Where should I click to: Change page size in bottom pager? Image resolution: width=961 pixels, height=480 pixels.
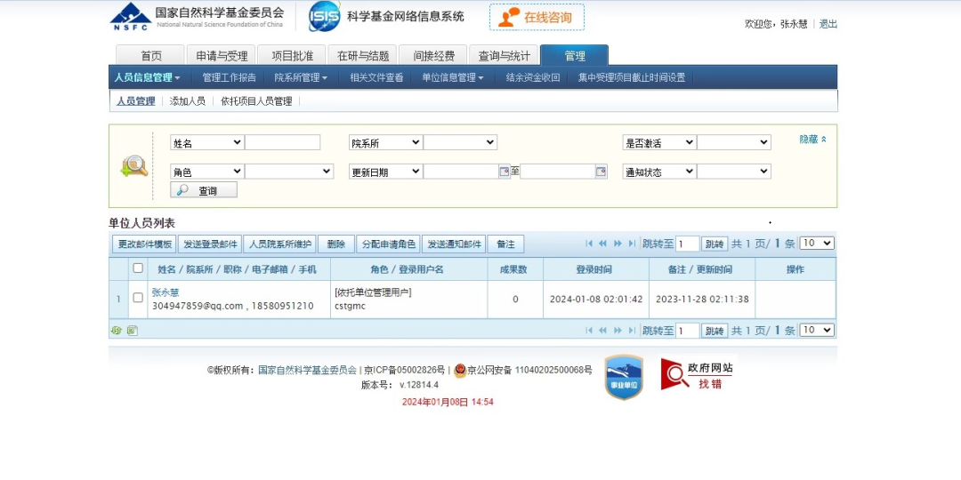point(818,330)
